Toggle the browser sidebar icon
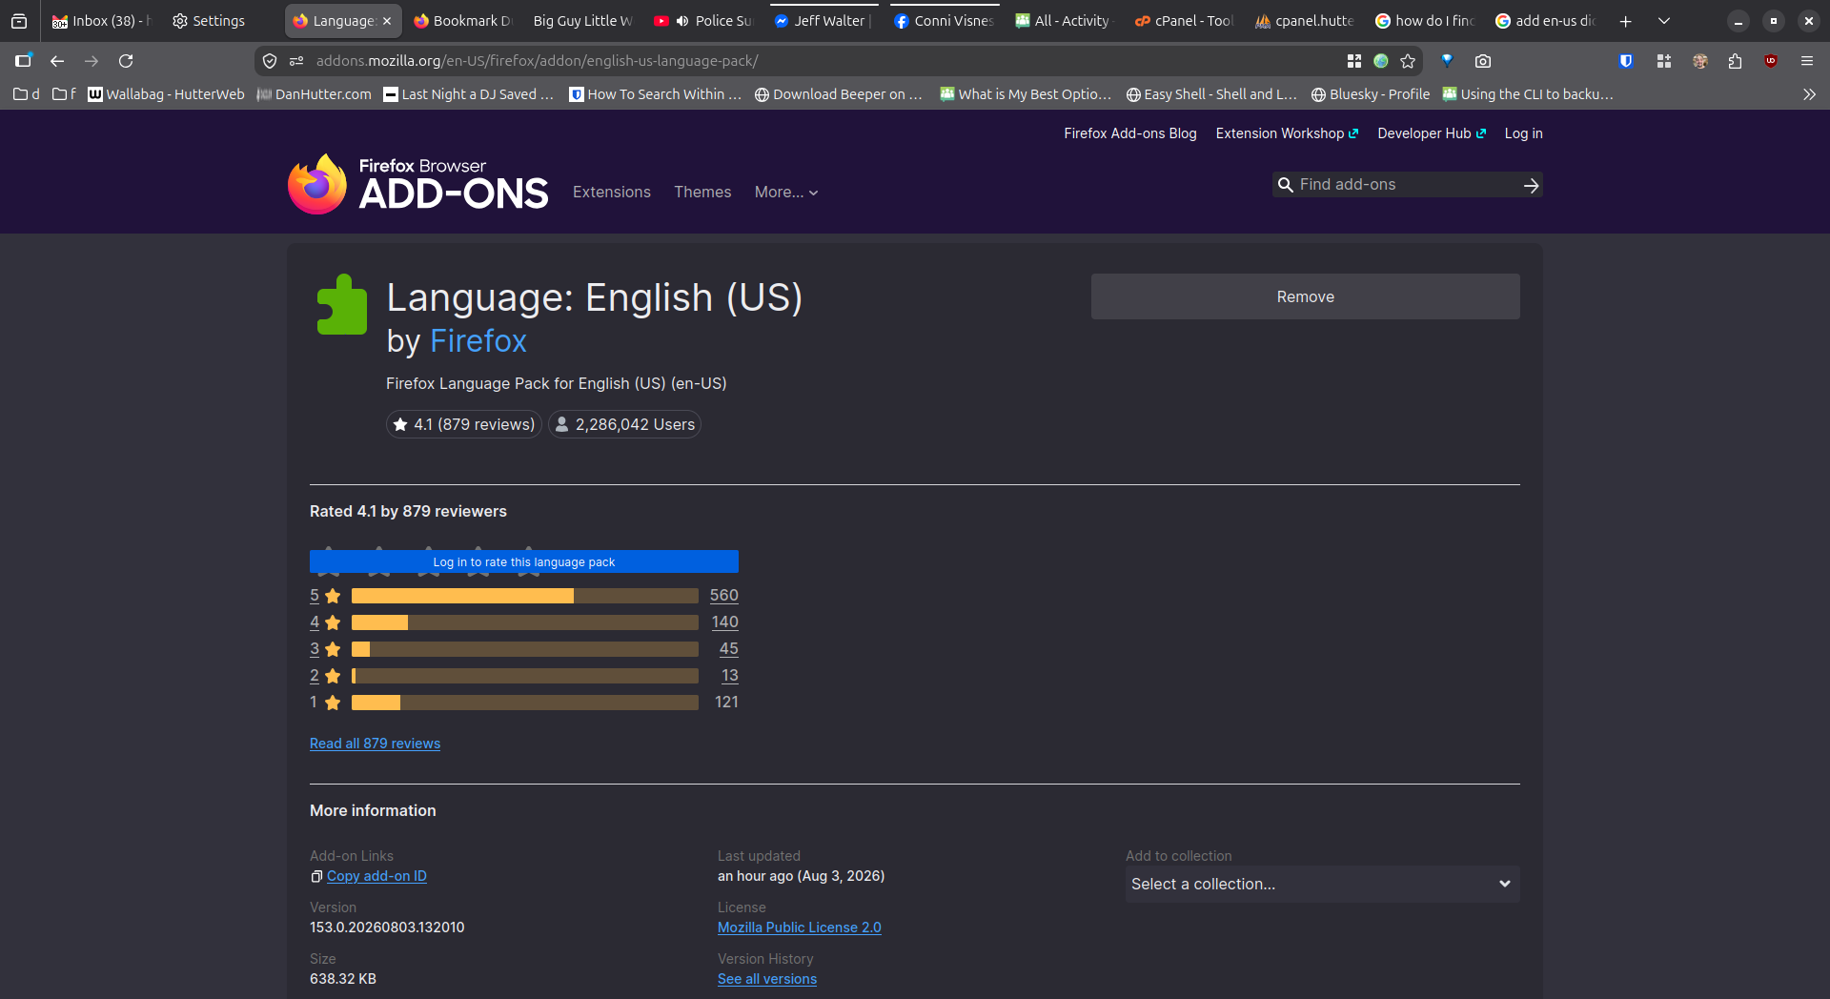 click(23, 61)
